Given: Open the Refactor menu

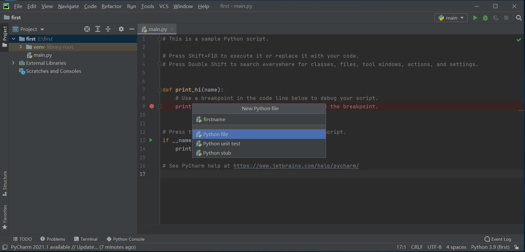Looking at the screenshot, I should pyautogui.click(x=111, y=6).
